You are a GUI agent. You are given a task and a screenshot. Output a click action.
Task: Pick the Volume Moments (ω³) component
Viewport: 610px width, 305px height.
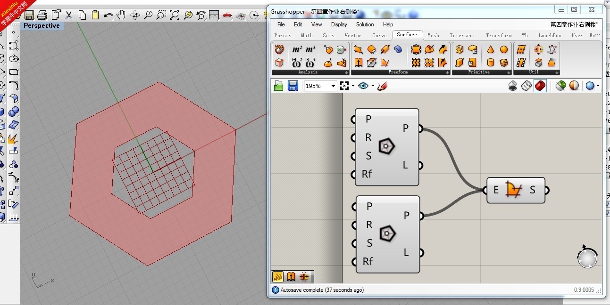[x=310, y=62]
